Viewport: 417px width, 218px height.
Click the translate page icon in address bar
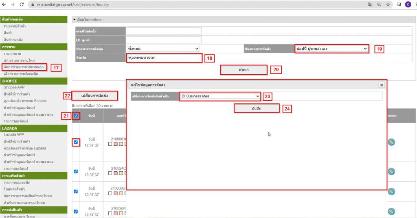point(370,4)
